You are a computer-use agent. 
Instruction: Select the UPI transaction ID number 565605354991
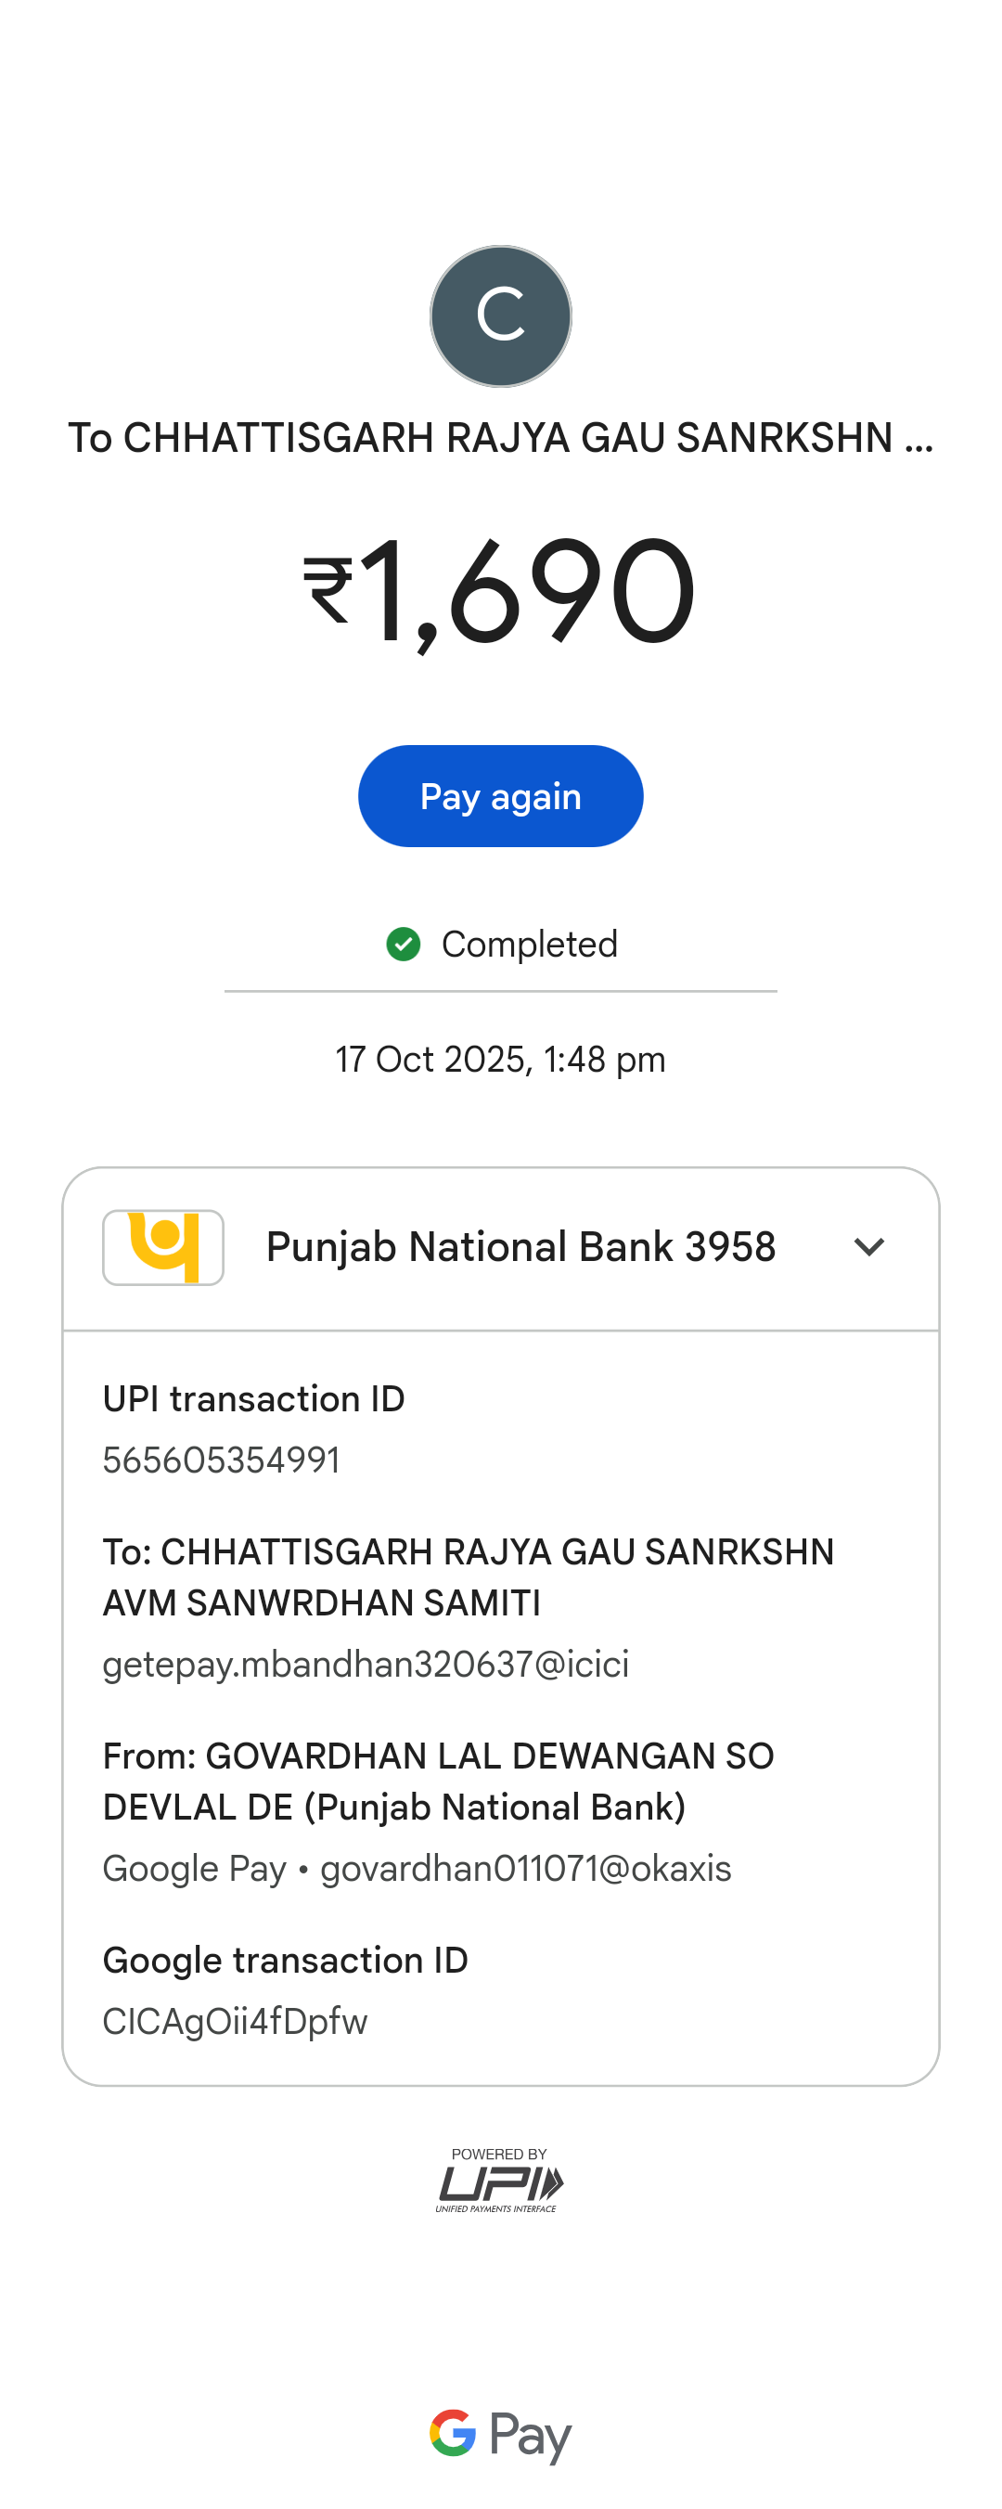[x=221, y=1460]
